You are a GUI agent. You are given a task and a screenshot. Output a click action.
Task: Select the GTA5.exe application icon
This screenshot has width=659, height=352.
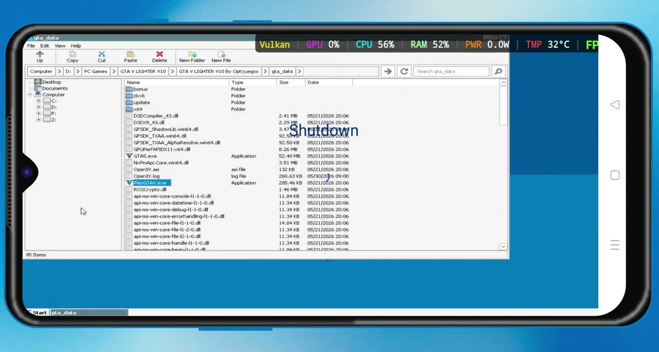point(129,156)
